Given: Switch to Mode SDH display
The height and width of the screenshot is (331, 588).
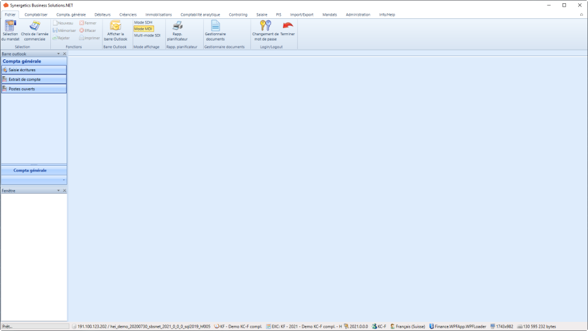Looking at the screenshot, I should click(x=143, y=22).
